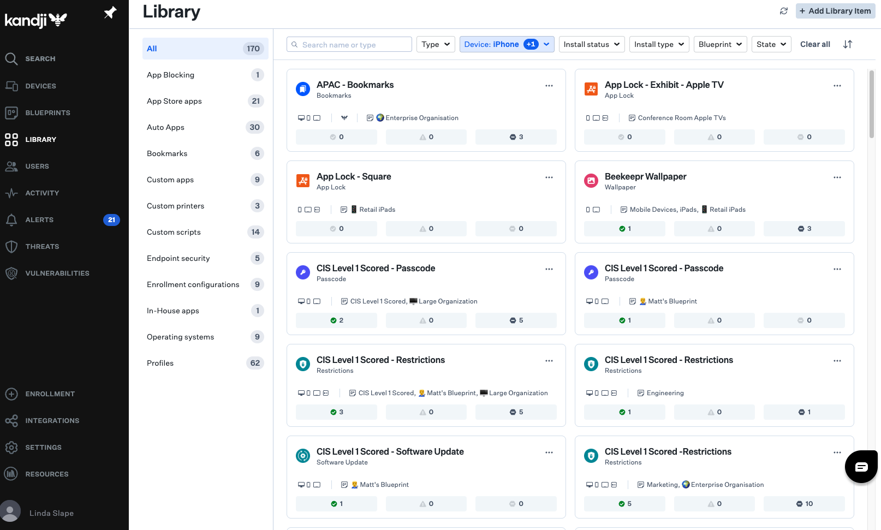Image resolution: width=881 pixels, height=530 pixels.
Task: Click the Vulnerabilities icon
Action: click(11, 273)
